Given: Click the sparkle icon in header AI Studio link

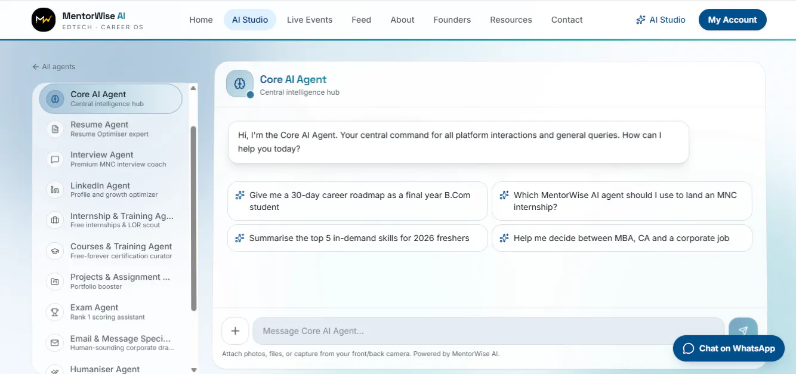Looking at the screenshot, I should (x=641, y=20).
